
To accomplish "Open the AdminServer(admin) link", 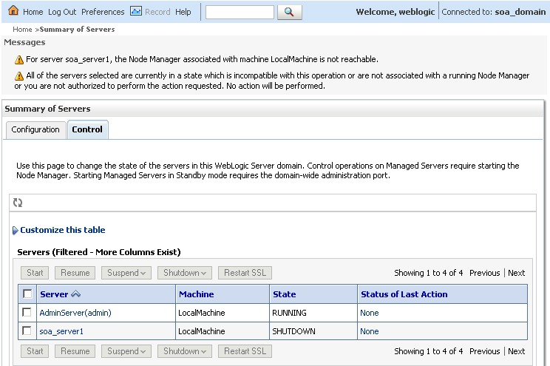I will pos(75,313).
